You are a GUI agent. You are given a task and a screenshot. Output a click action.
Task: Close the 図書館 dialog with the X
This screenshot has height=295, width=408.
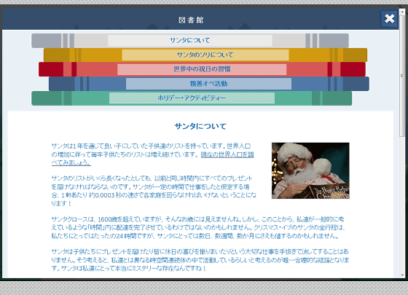[x=389, y=19]
